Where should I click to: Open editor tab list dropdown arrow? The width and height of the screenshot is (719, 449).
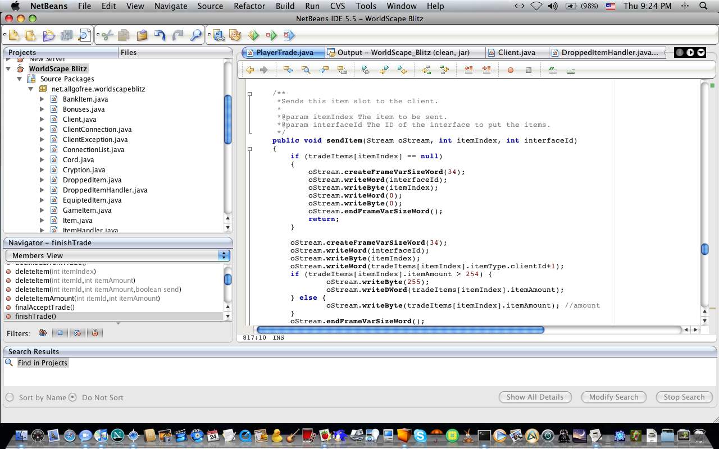click(x=701, y=52)
